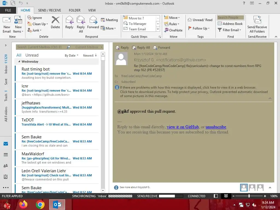Viewport: 280px width, 210px height.
Task: Open the Address Book
Action: [230, 24]
